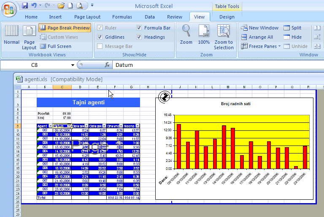Open the Agent column filter dropdown
This screenshot has height=217, width=324.
click(x=51, y=126)
